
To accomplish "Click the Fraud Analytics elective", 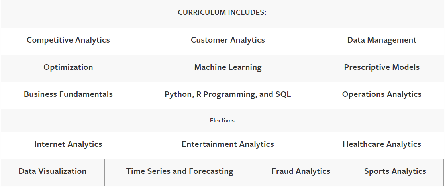I will click(301, 171).
